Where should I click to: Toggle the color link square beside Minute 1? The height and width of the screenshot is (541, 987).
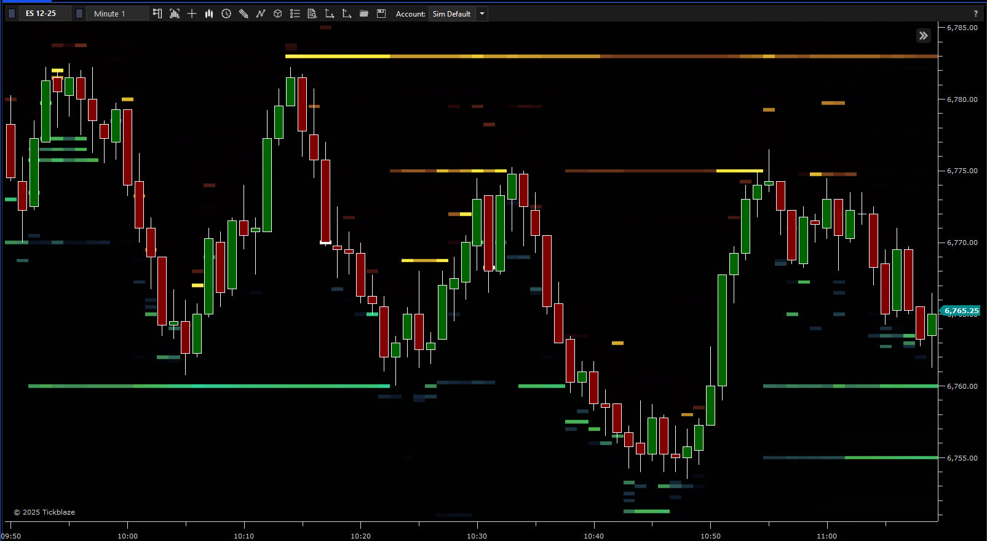point(79,14)
